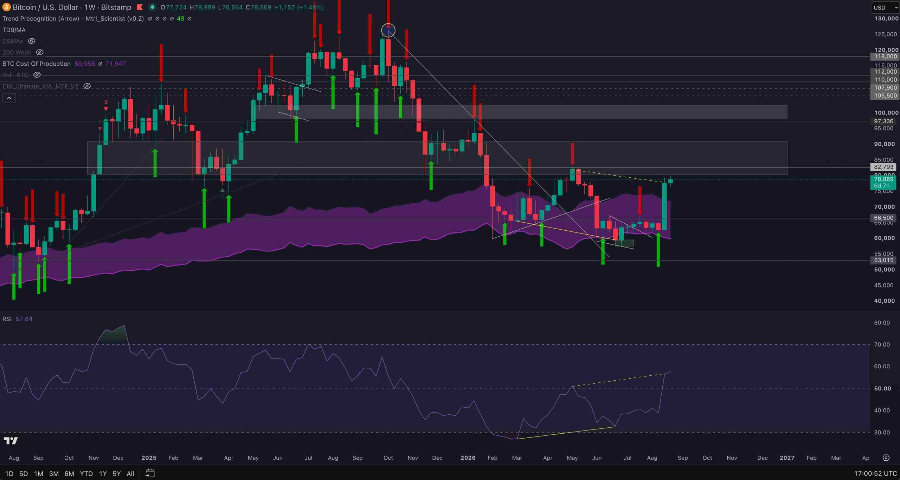The width and height of the screenshot is (900, 480).
Task: Open the axis settings gear icon
Action: click(x=886, y=458)
